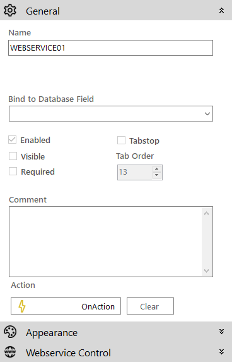Decrease Tab Order with down arrow

[157, 175]
